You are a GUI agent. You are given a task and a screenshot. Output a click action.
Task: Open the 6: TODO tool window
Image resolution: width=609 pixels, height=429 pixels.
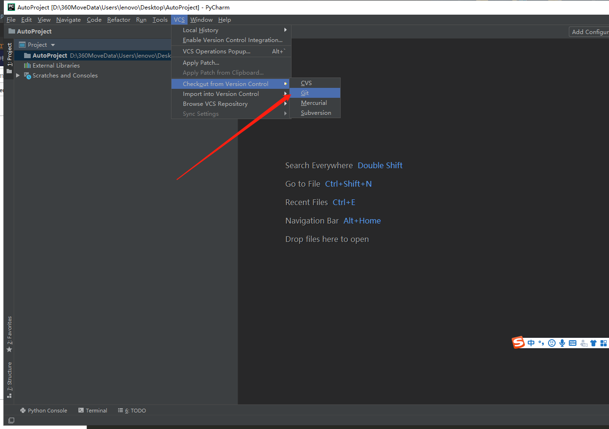click(x=132, y=411)
